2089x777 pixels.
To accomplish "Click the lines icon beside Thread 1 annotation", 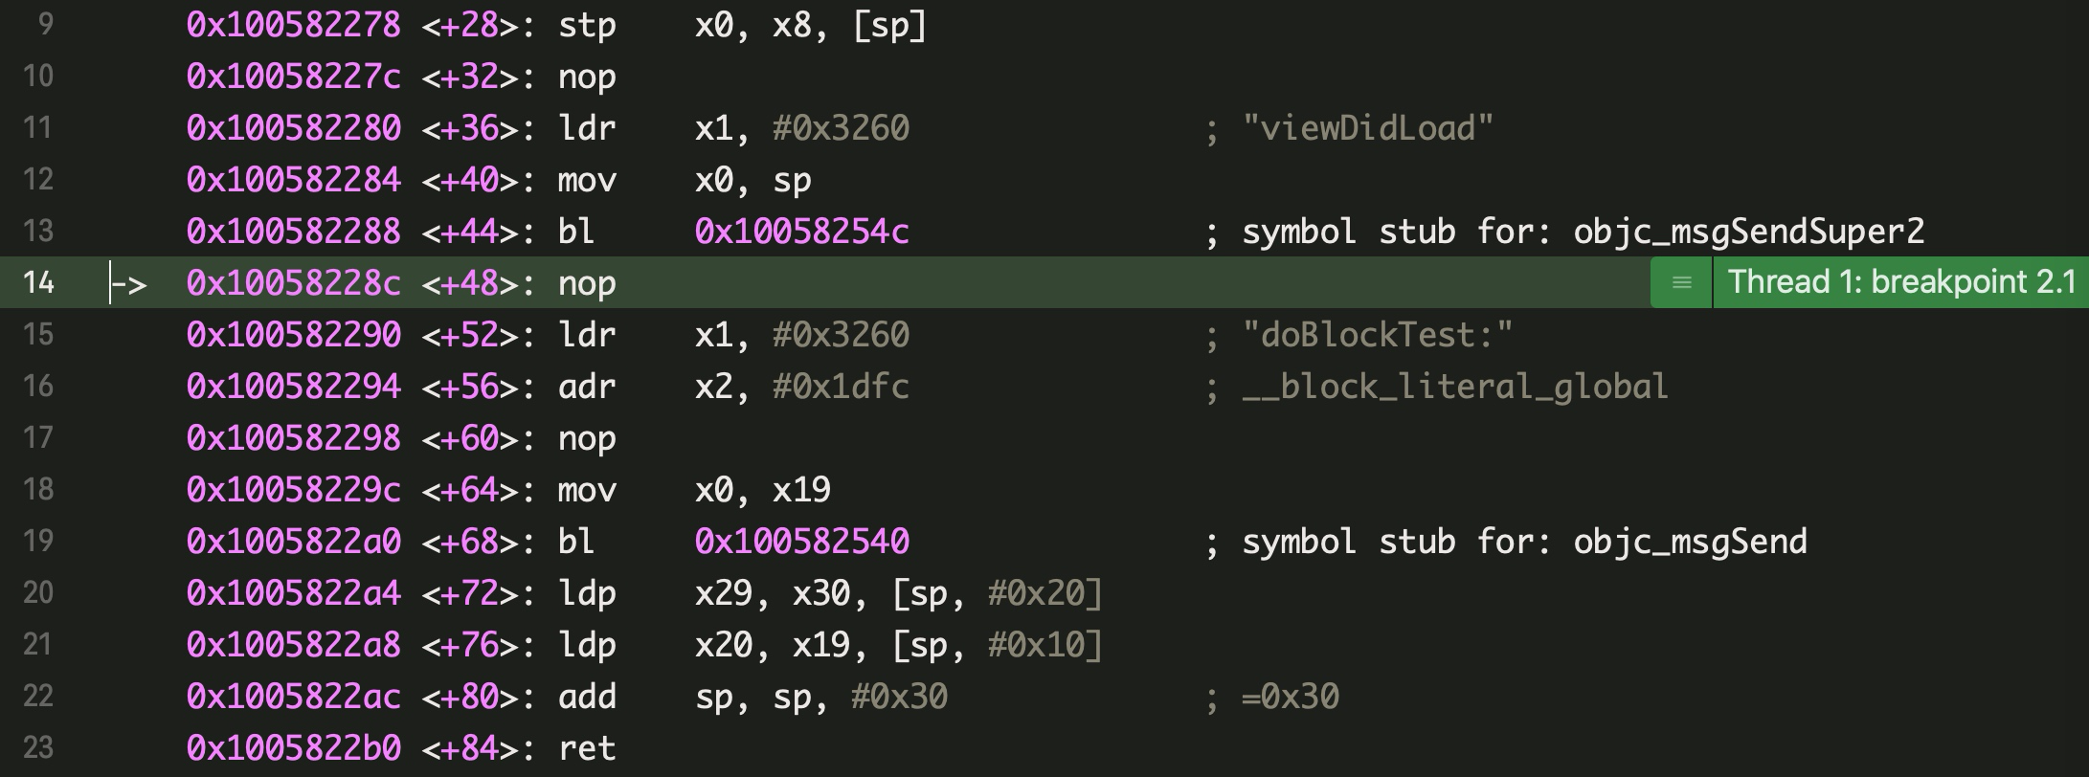I will tap(1681, 282).
